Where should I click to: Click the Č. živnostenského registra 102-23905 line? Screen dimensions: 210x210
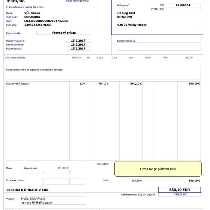[x=25, y=7]
